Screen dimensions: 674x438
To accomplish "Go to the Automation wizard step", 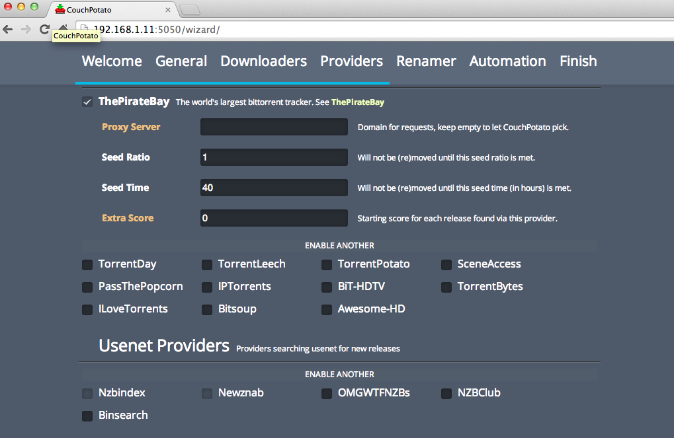I will (507, 61).
